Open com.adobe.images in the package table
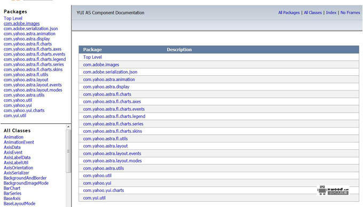 [x=101, y=65]
